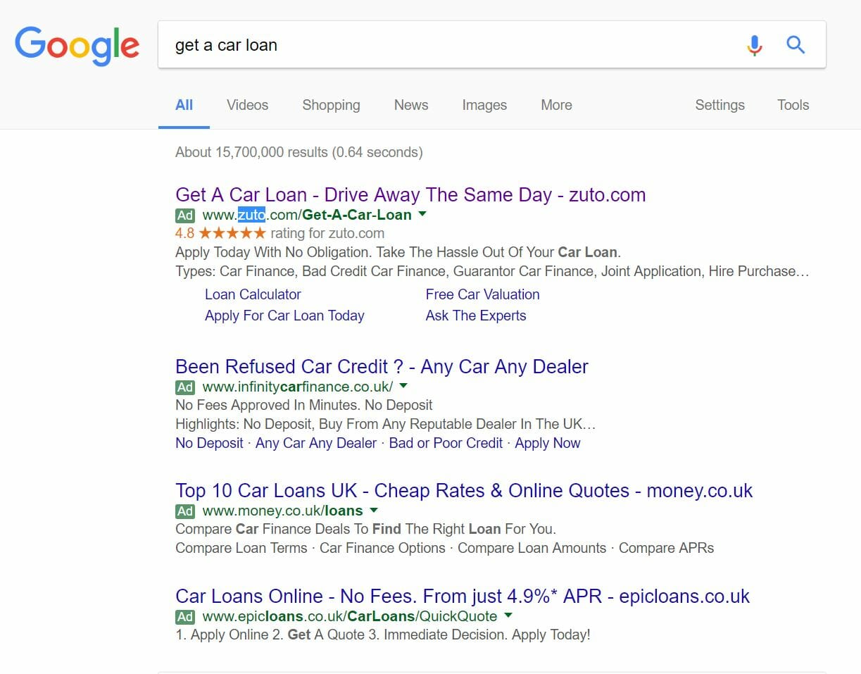Open search Tools options
Viewport: 861px width, 674px height.
(x=793, y=105)
